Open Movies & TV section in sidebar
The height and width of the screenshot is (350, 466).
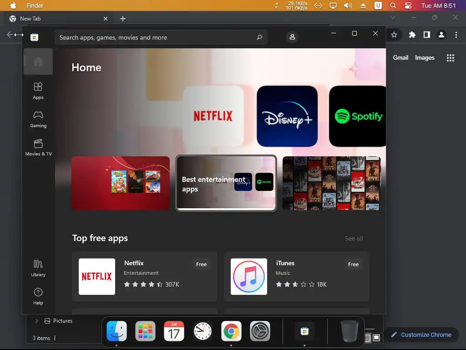(38, 148)
